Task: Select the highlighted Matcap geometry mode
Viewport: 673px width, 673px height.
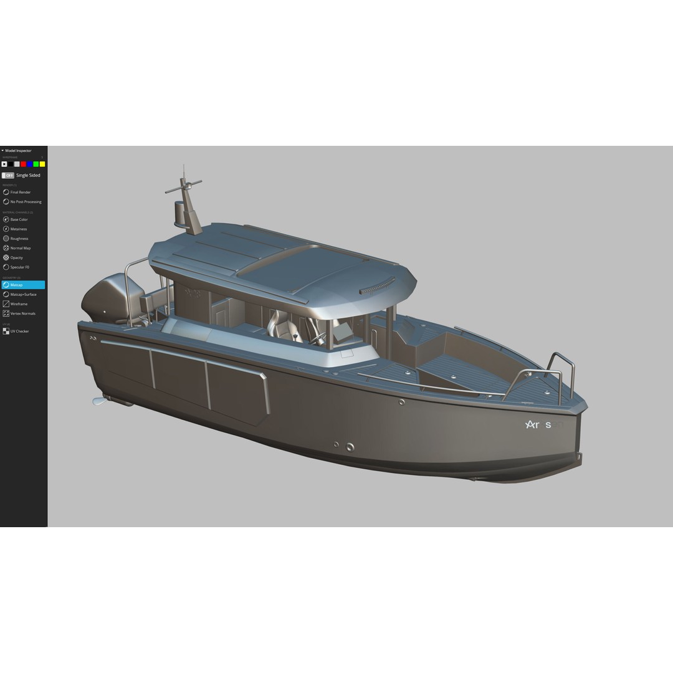Action: click(x=23, y=285)
